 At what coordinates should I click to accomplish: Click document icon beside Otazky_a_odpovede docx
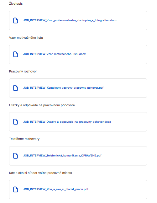tap(16, 122)
